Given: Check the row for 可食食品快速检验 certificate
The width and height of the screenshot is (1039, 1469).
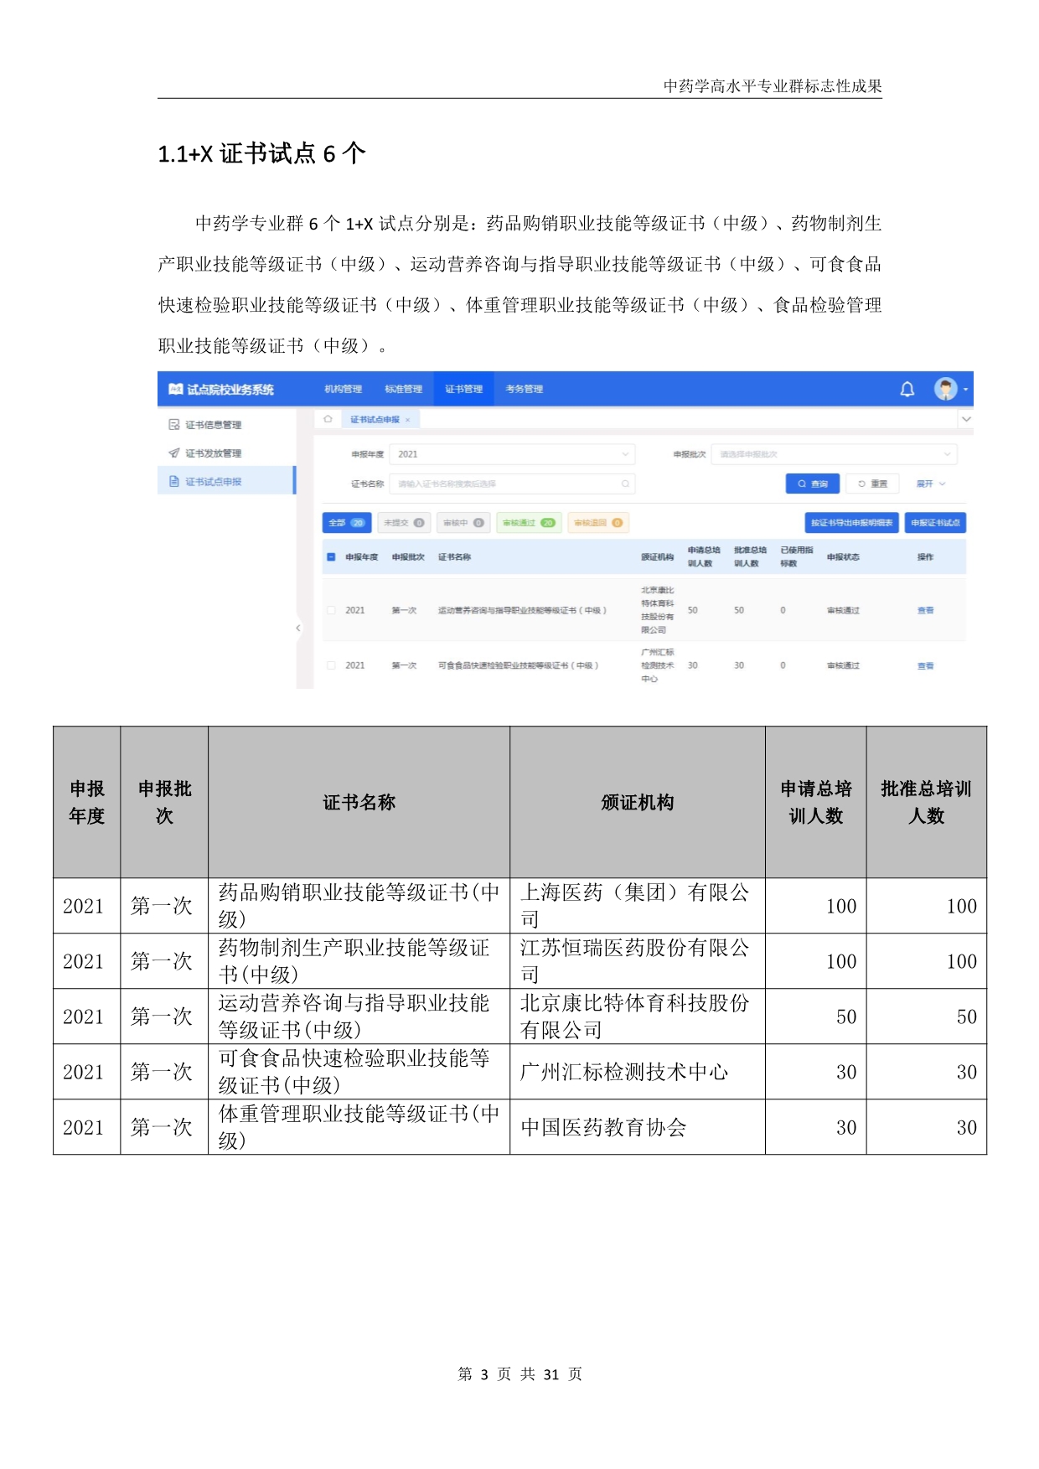Looking at the screenshot, I should point(331,665).
